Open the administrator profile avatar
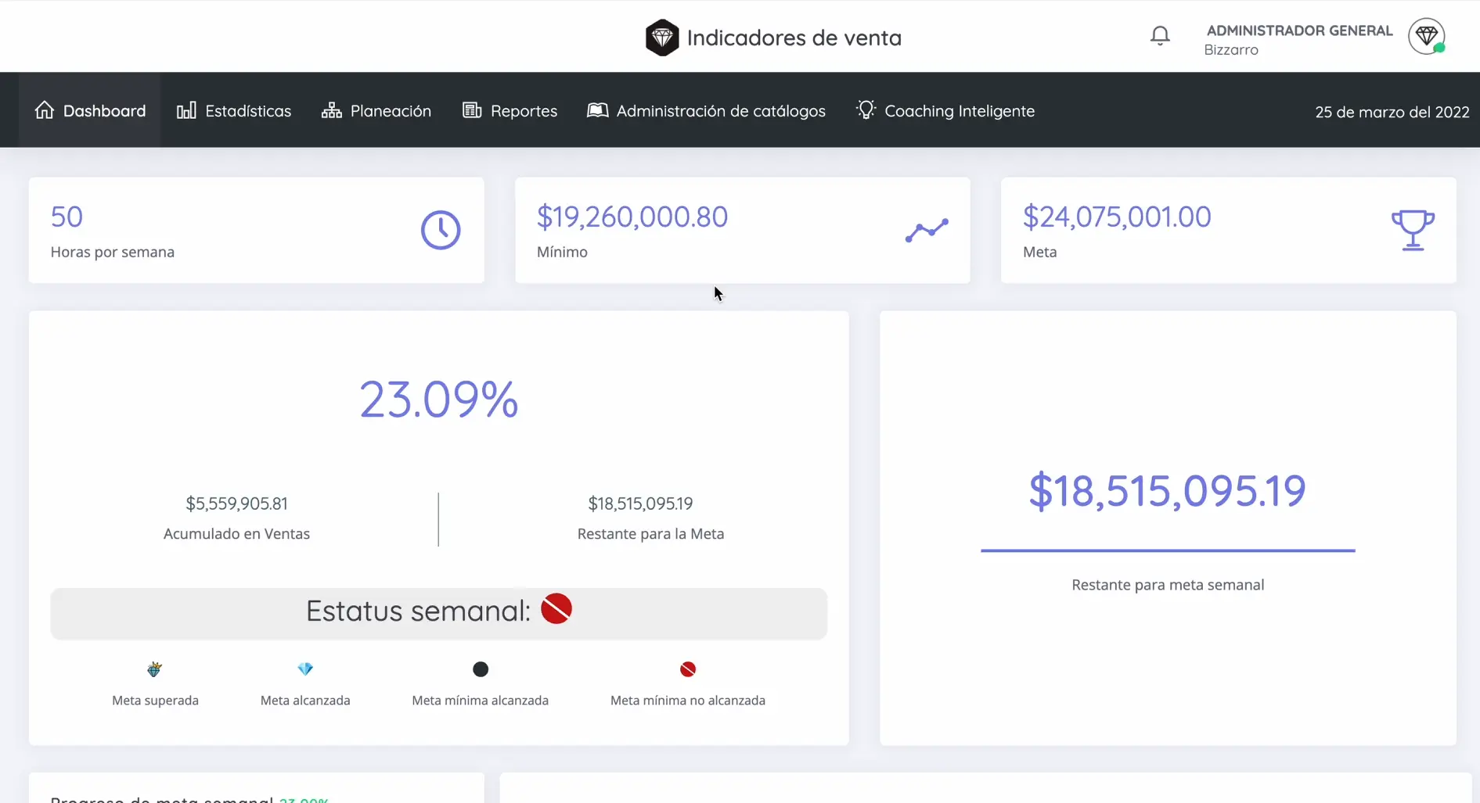The height and width of the screenshot is (803, 1480). [1426, 36]
